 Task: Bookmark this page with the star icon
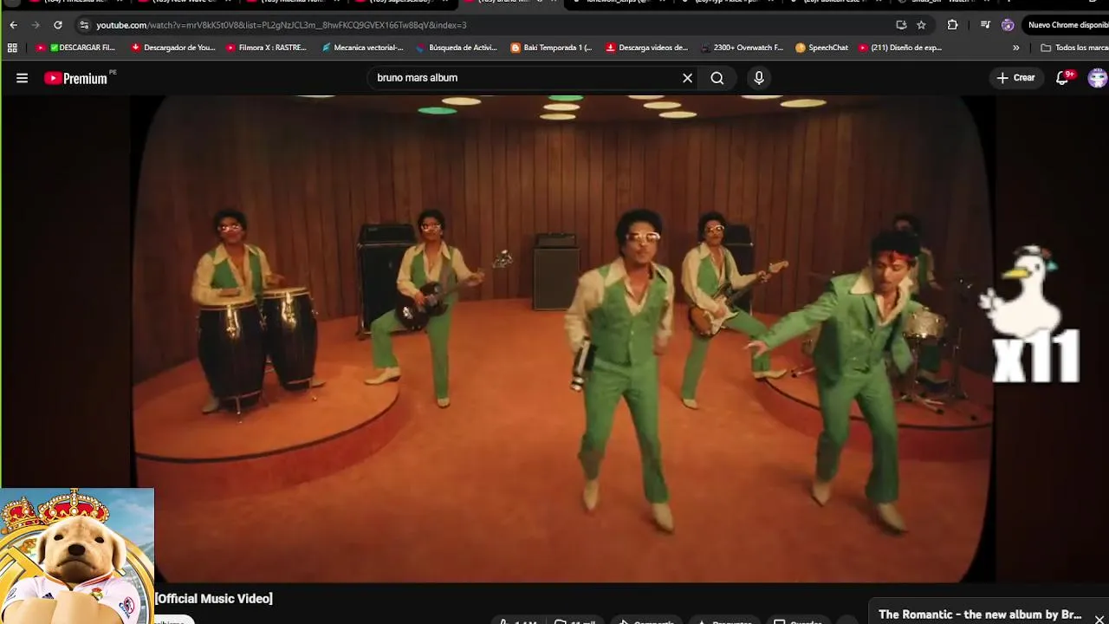click(921, 25)
